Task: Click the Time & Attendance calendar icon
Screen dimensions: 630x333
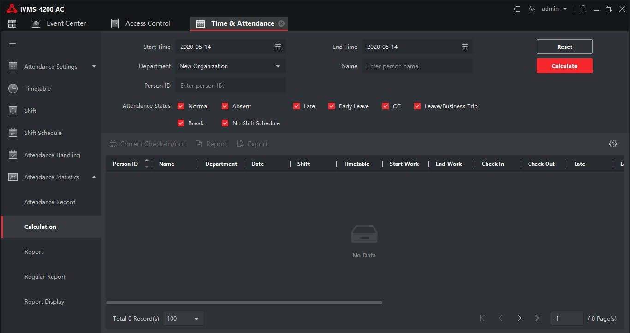Action: pos(201,23)
